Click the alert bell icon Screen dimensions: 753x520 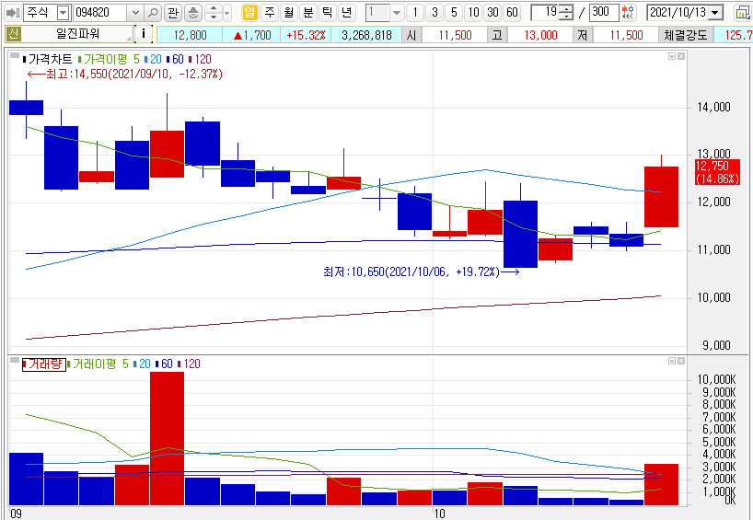(193, 13)
